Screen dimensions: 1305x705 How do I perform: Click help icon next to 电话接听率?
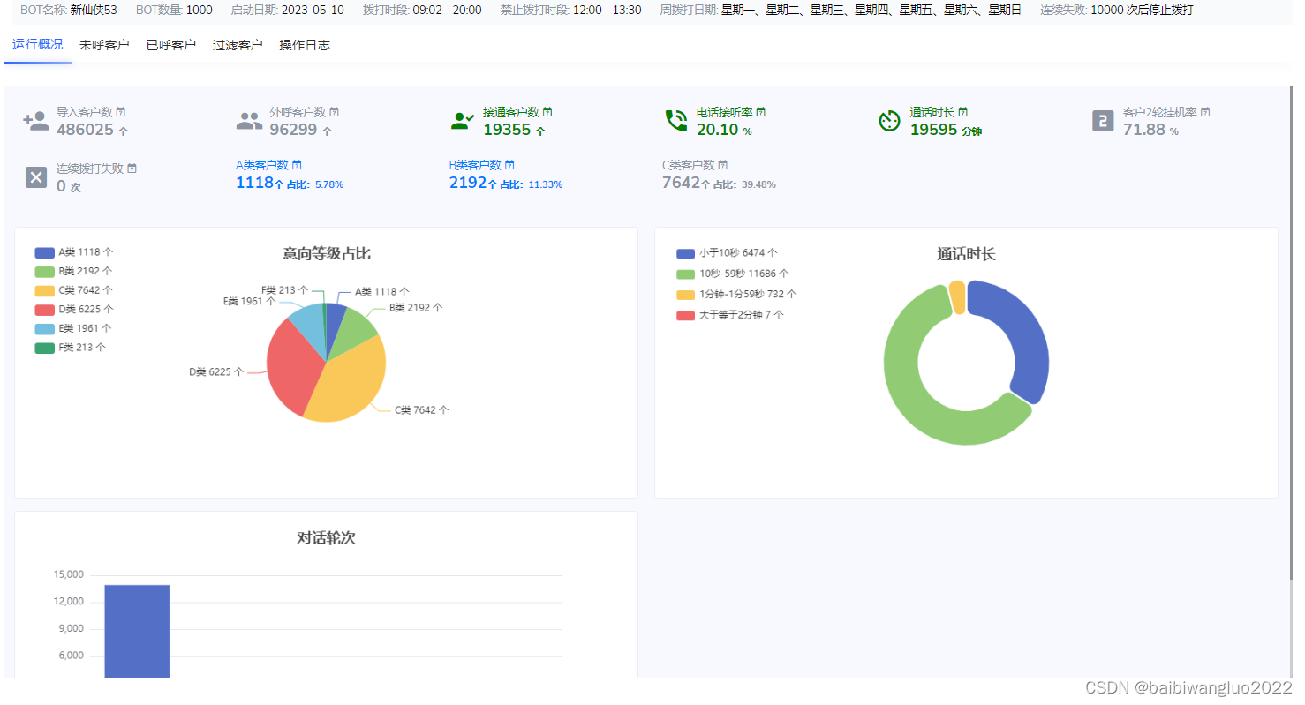[x=761, y=112]
